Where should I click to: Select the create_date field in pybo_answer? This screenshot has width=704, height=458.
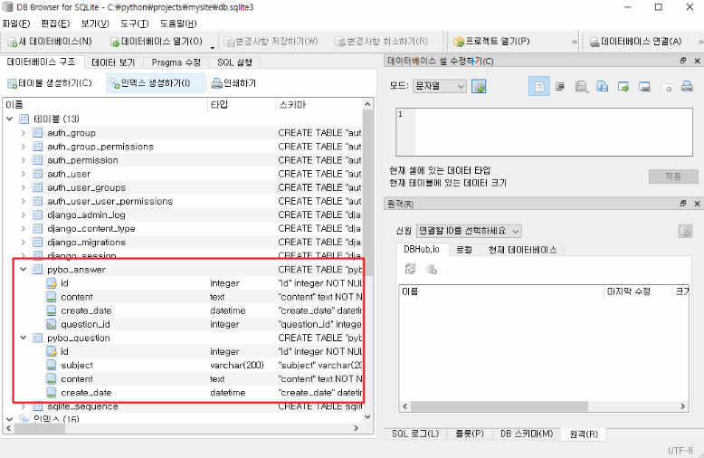pos(182,310)
